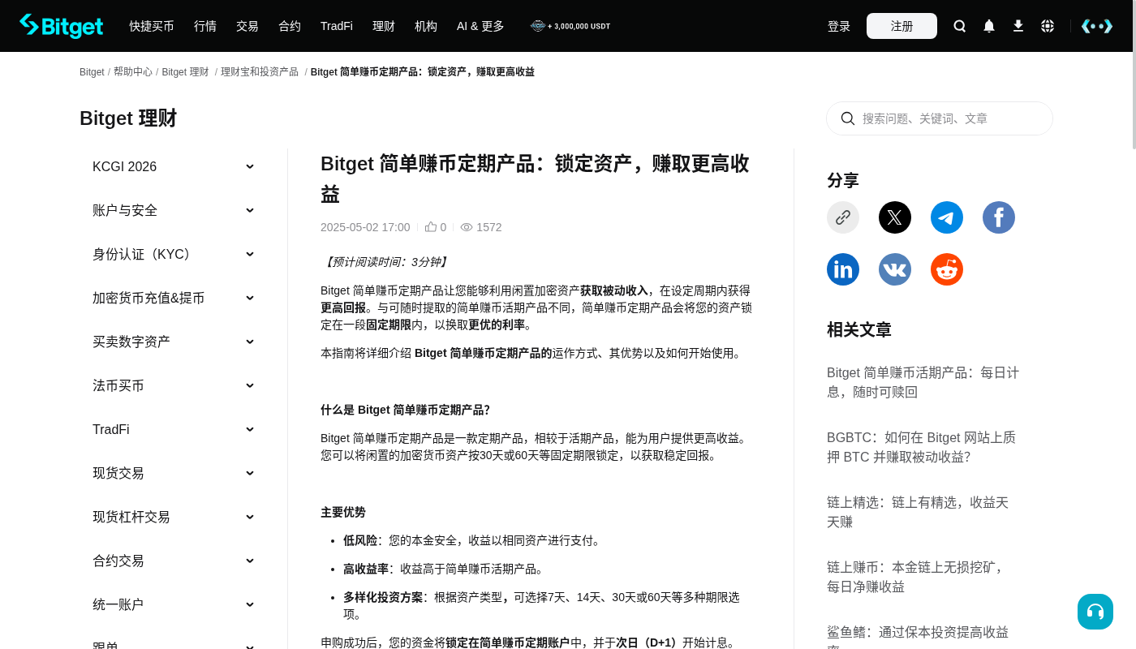Expand the 身份认证（KYC）section

[174, 254]
